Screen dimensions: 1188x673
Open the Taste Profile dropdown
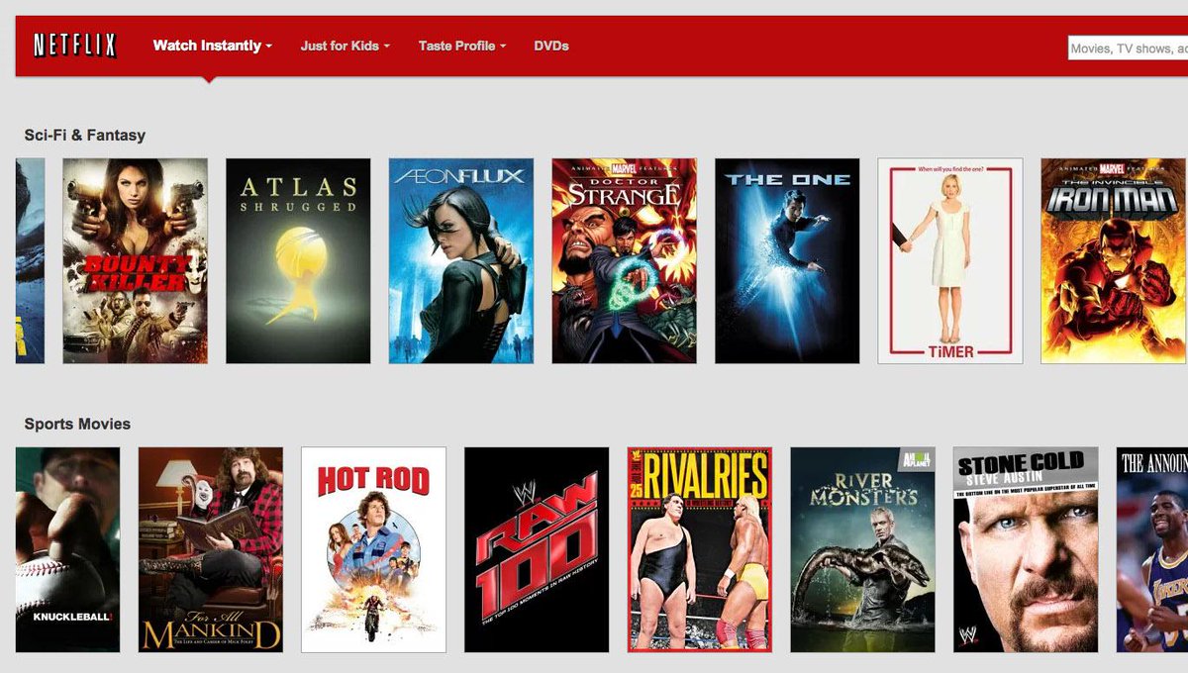(x=462, y=46)
